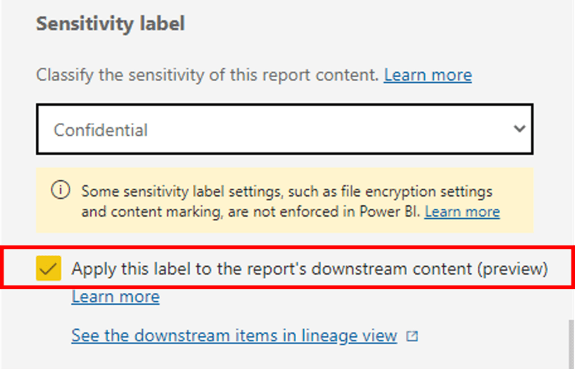The width and height of the screenshot is (575, 369).
Task: Click the external link icon beside lineage view
Action: (x=412, y=336)
